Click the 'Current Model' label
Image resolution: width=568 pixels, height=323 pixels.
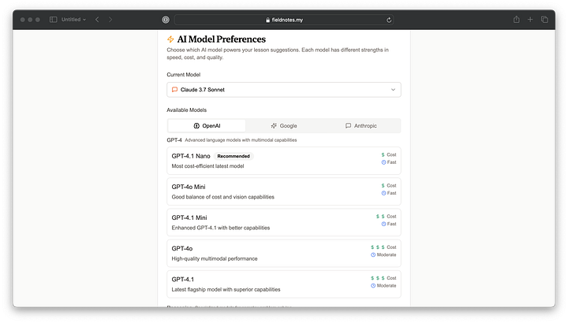coord(183,75)
